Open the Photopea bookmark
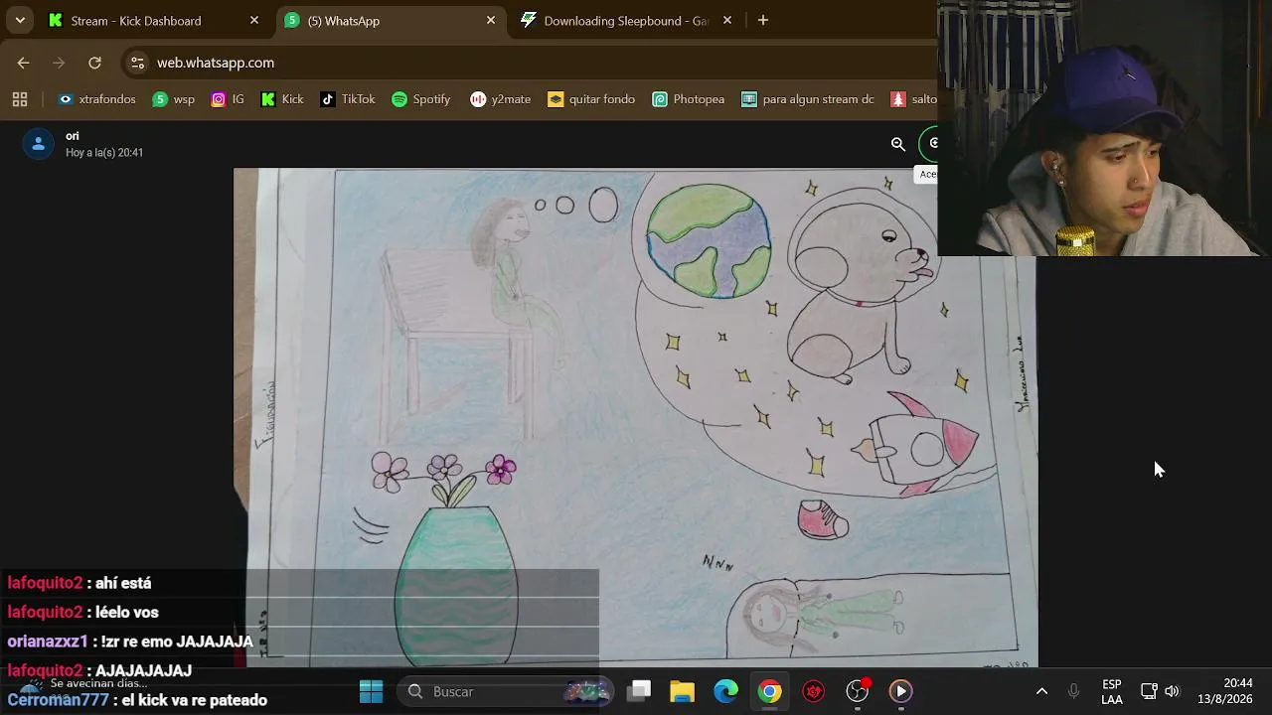The height and width of the screenshot is (715, 1272). point(689,99)
